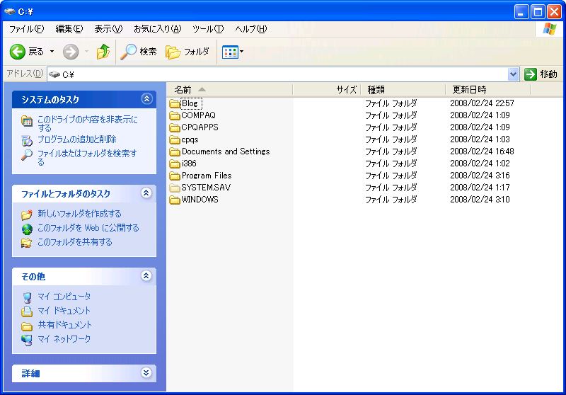This screenshot has width=566, height=395.
Task: Click the My Computer monitor icon
Action: point(27,297)
